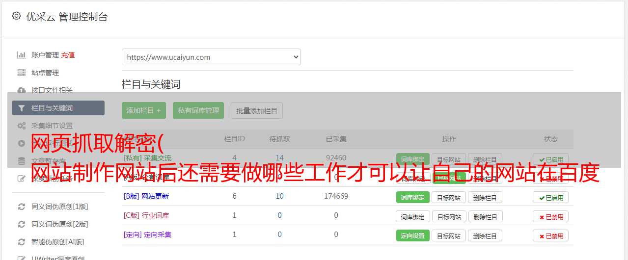Click the 批量添加栏目 button

tap(257, 110)
